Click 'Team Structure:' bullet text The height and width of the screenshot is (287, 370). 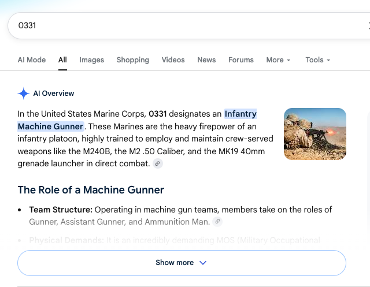(x=61, y=210)
